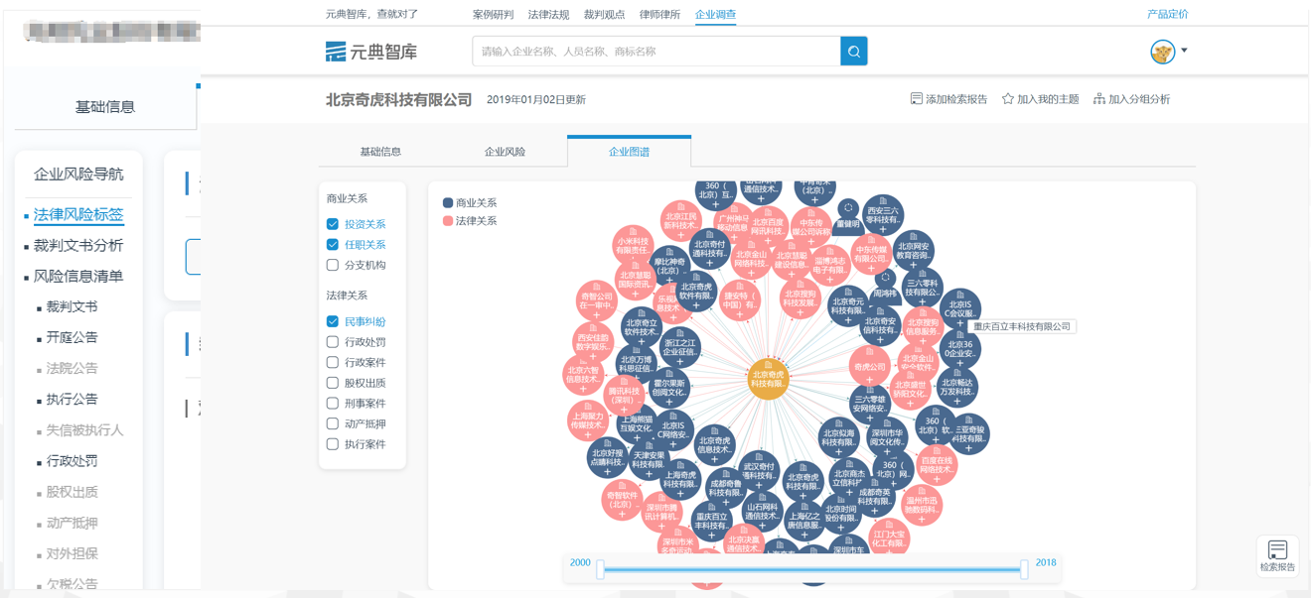The image size is (1311, 598).
Task: Open the user avatar profile picture
Action: (1162, 52)
